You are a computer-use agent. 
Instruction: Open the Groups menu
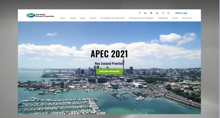[73, 18]
